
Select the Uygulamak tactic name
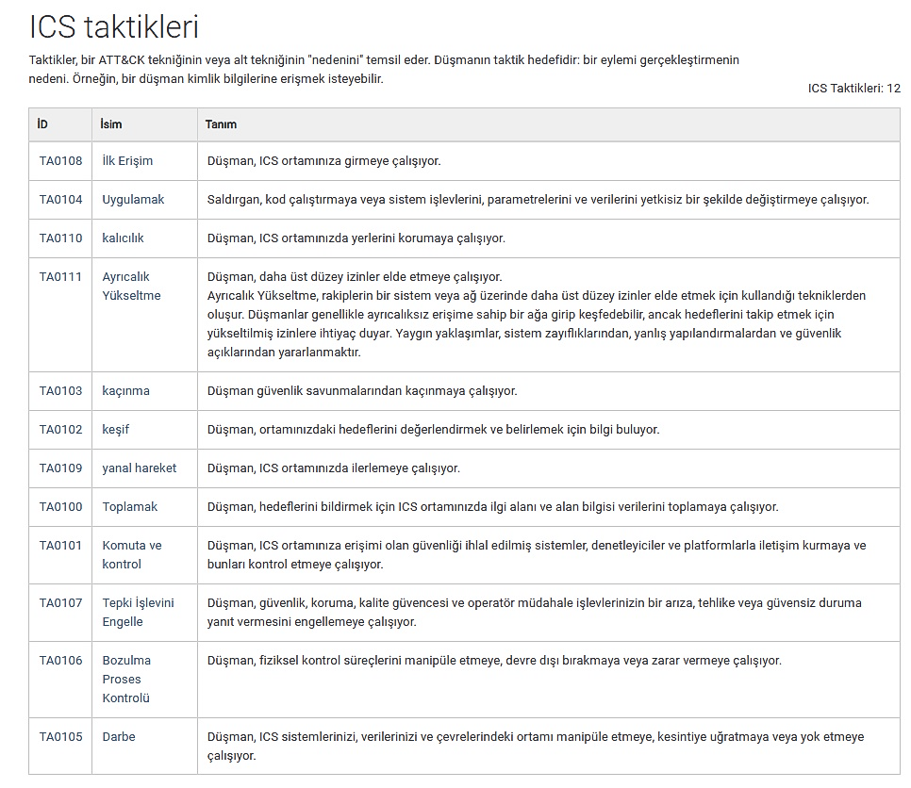pyautogui.click(x=133, y=199)
